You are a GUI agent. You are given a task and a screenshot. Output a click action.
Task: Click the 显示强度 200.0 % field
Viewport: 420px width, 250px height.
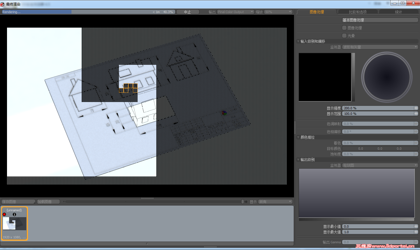point(378,108)
